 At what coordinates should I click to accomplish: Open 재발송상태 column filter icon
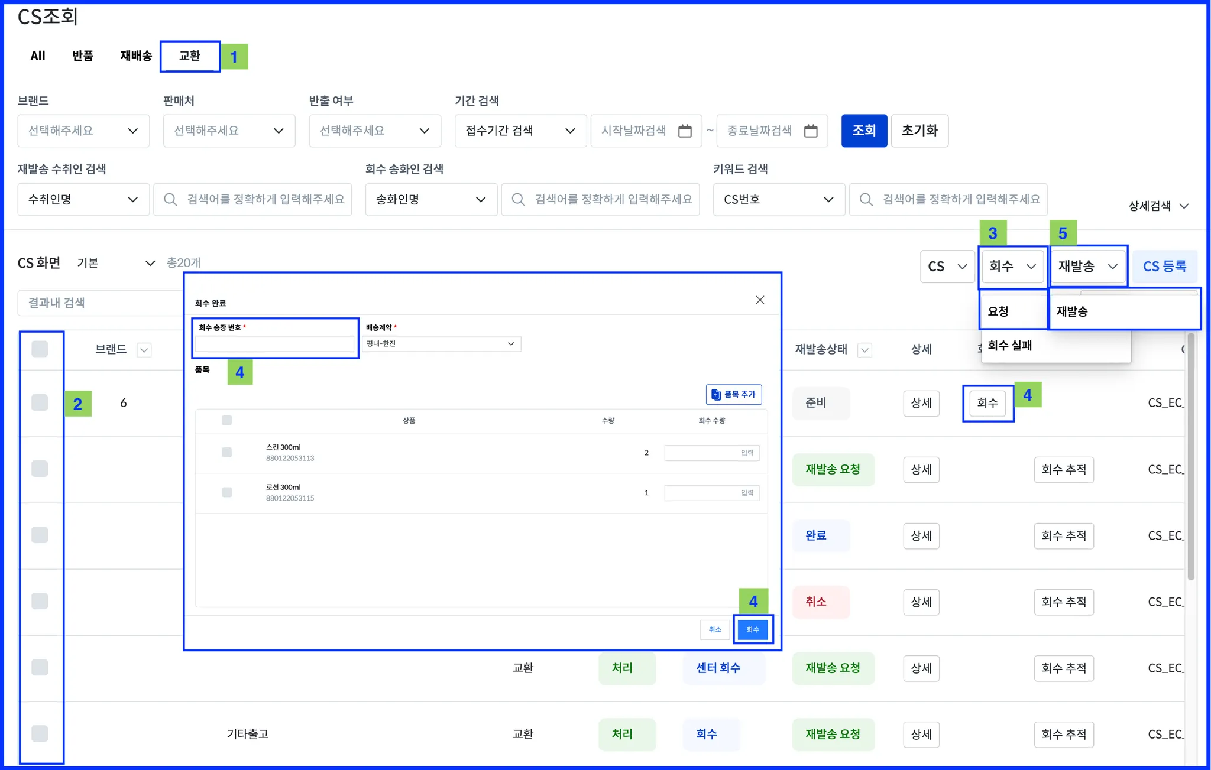864,350
